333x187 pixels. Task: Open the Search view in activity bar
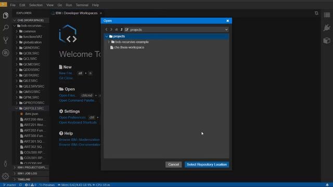(x=6, y=28)
